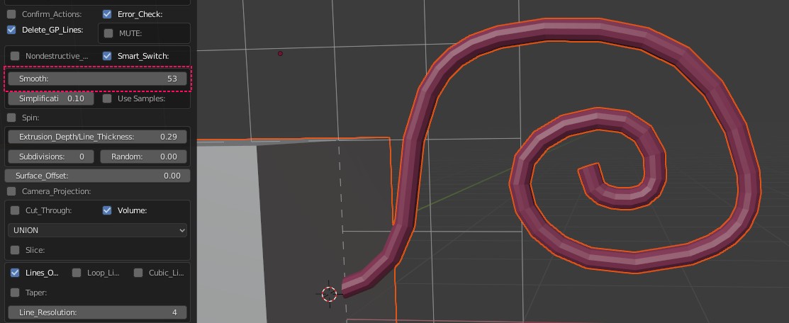Screen dimensions: 789x323
Task: Tick the Cut_Through checkbox
Action: [15, 210]
